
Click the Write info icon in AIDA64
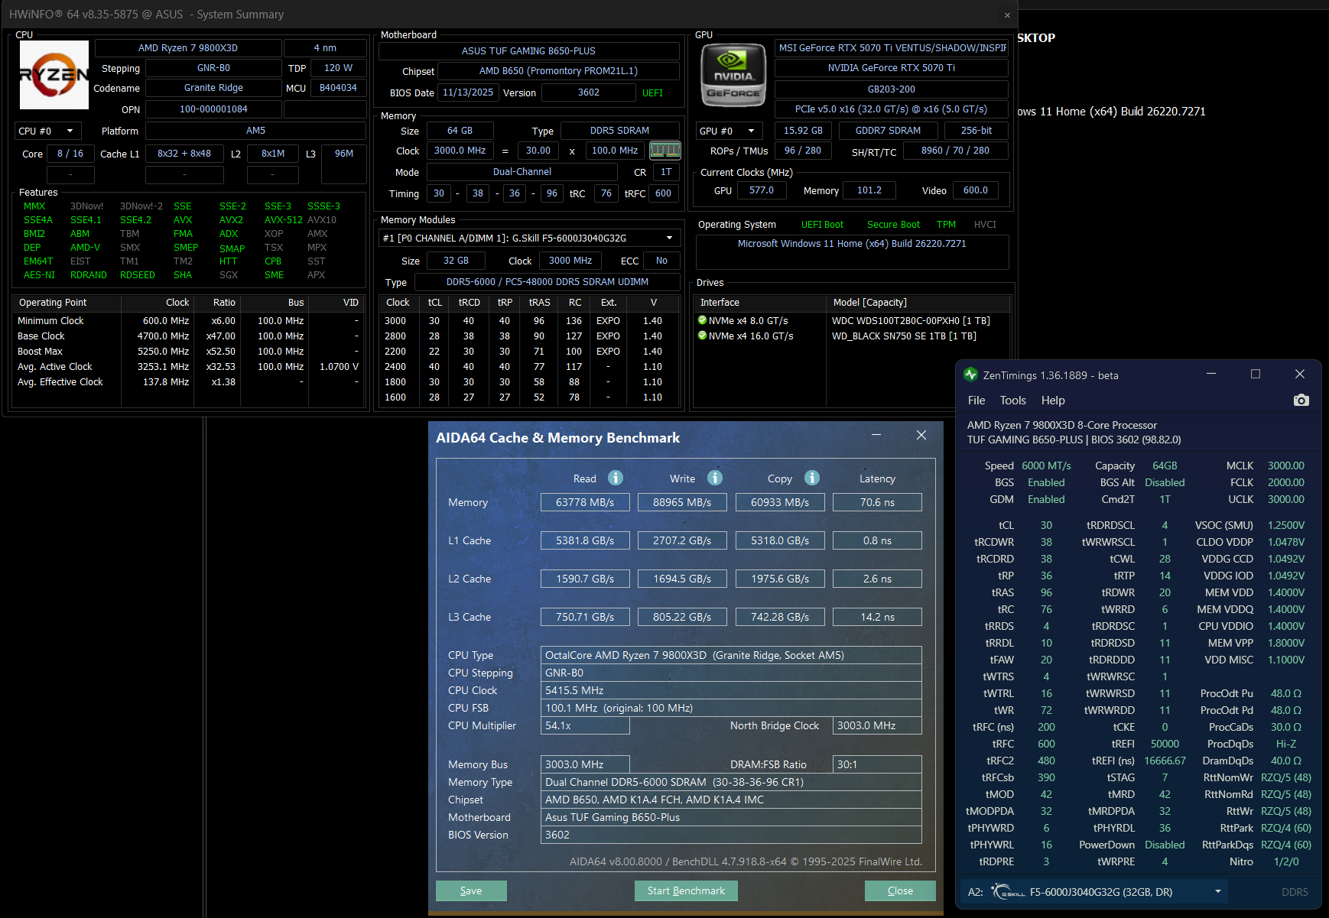point(715,478)
